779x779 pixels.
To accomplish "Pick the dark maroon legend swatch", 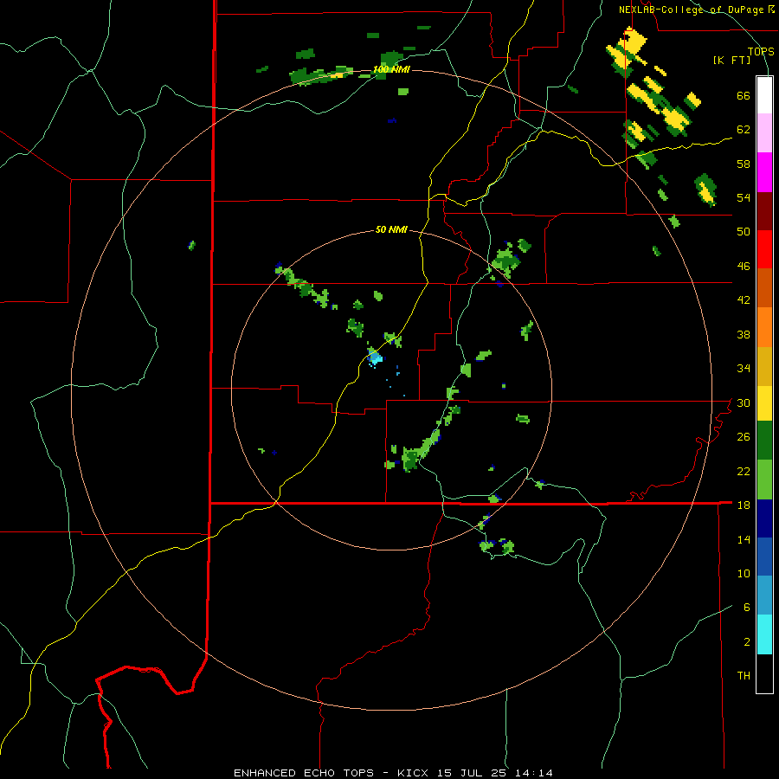I will point(764,212).
